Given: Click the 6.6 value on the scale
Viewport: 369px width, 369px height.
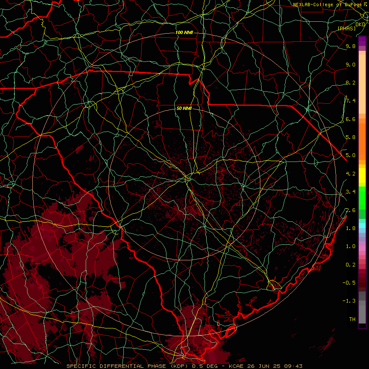Looking at the screenshot, I should click(x=351, y=119).
